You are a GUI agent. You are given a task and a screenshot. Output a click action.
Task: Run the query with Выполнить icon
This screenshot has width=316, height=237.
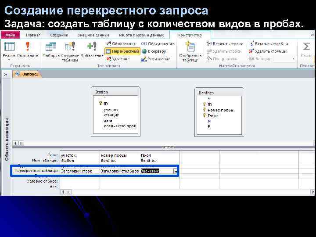tap(28, 47)
